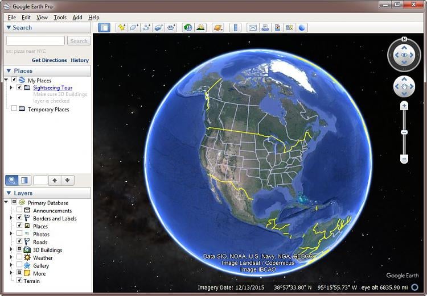Open the Help menu
427x296 pixels.
coord(94,18)
